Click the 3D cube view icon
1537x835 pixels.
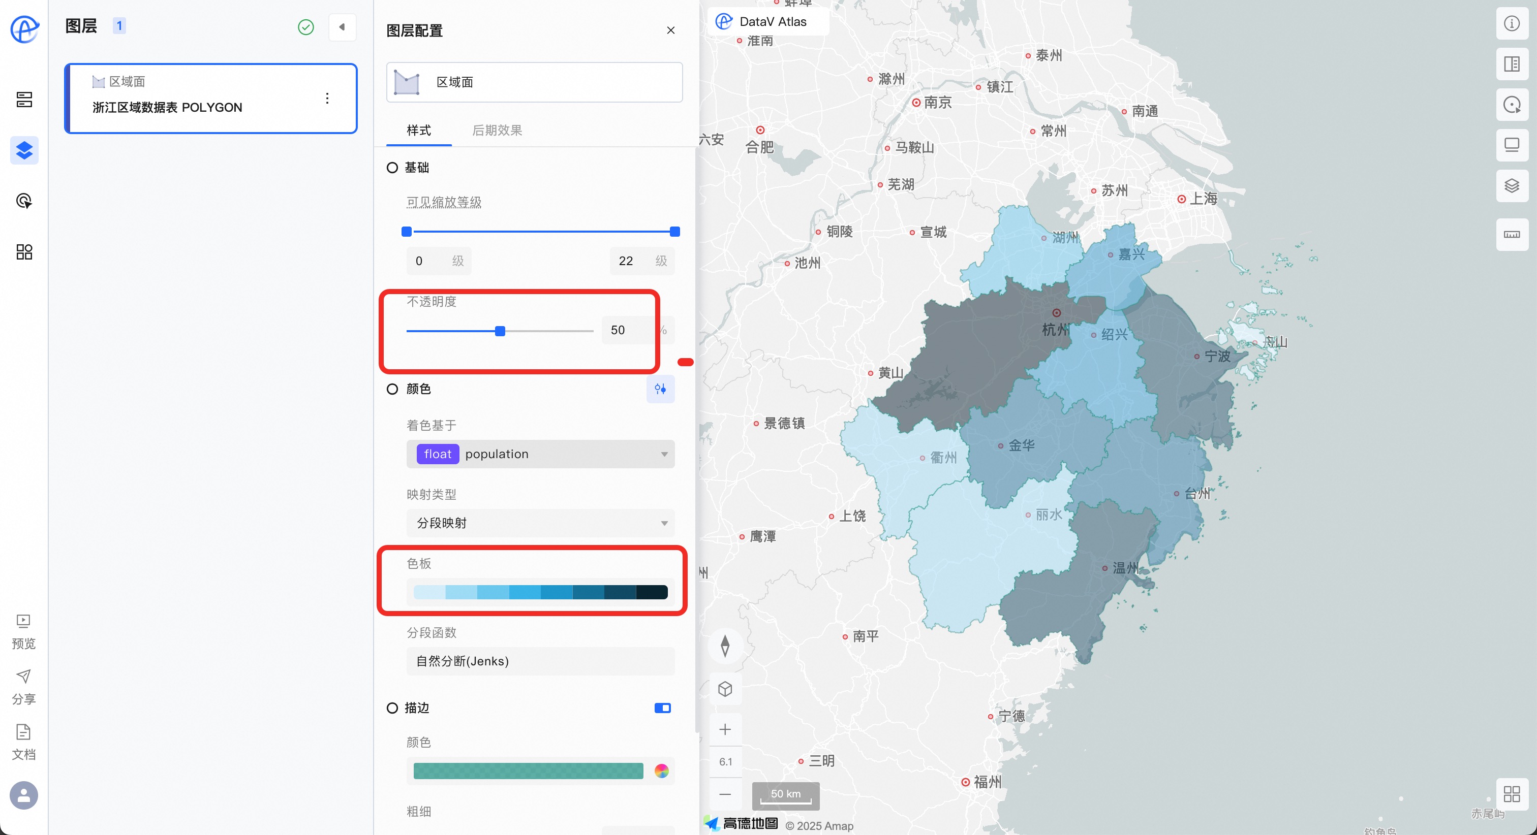725,689
